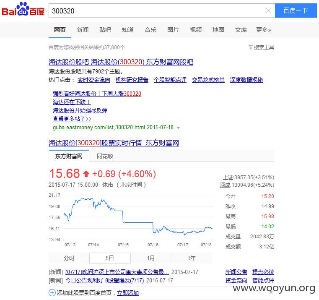Switch to the 新闻 tab

pyautogui.click(x=83, y=30)
